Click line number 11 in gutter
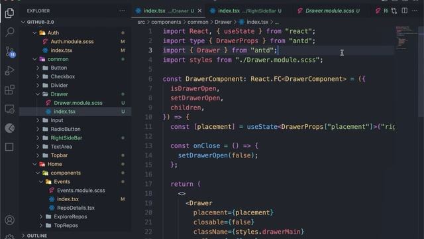Image resolution: width=424 pixels, height=239 pixels. coord(148,127)
